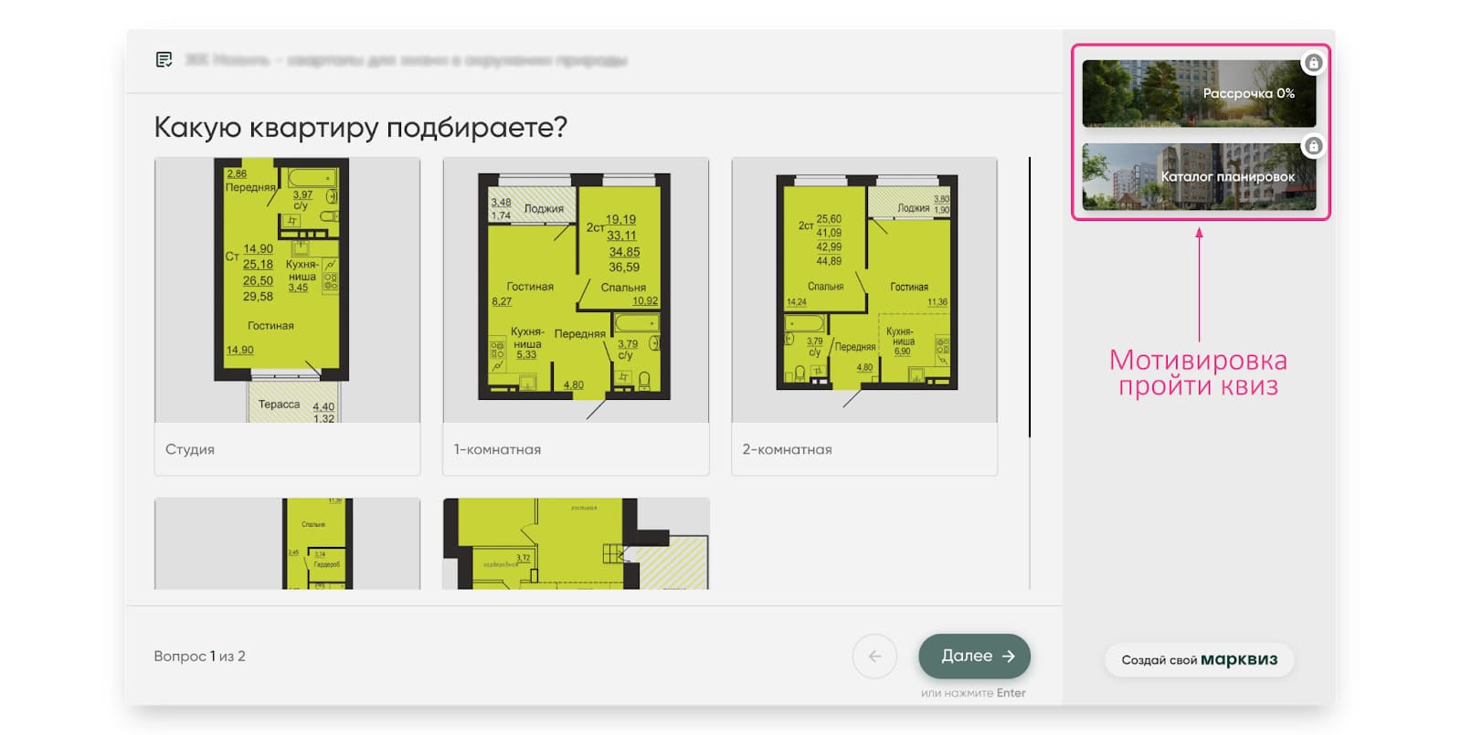
Task: Click the 1-комнатная caption label
Action: coord(497,449)
